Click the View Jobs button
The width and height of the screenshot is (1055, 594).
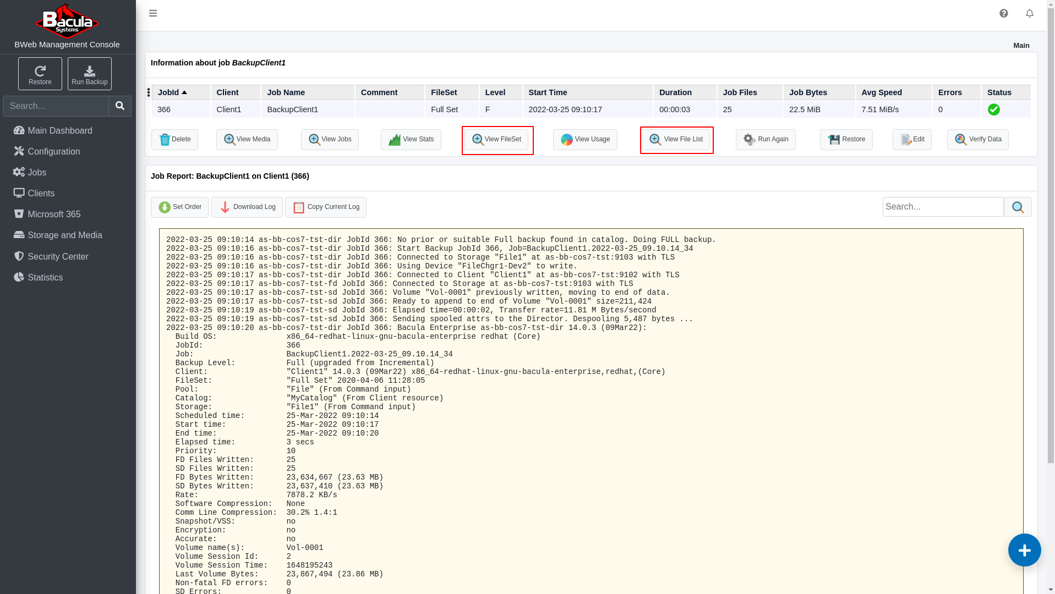coord(330,140)
